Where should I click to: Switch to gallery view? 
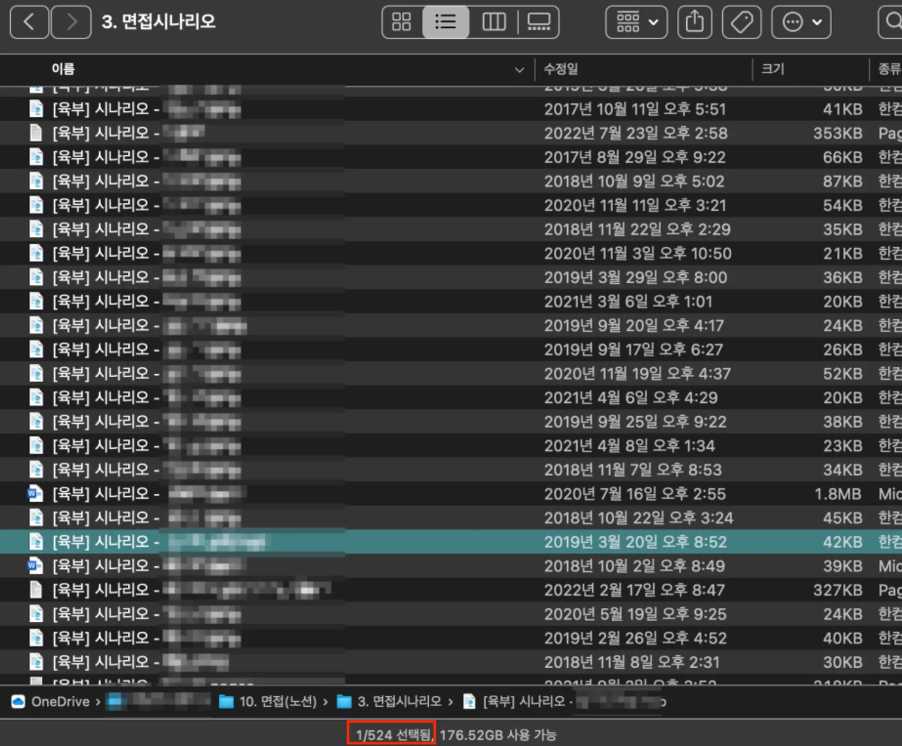pos(538,22)
